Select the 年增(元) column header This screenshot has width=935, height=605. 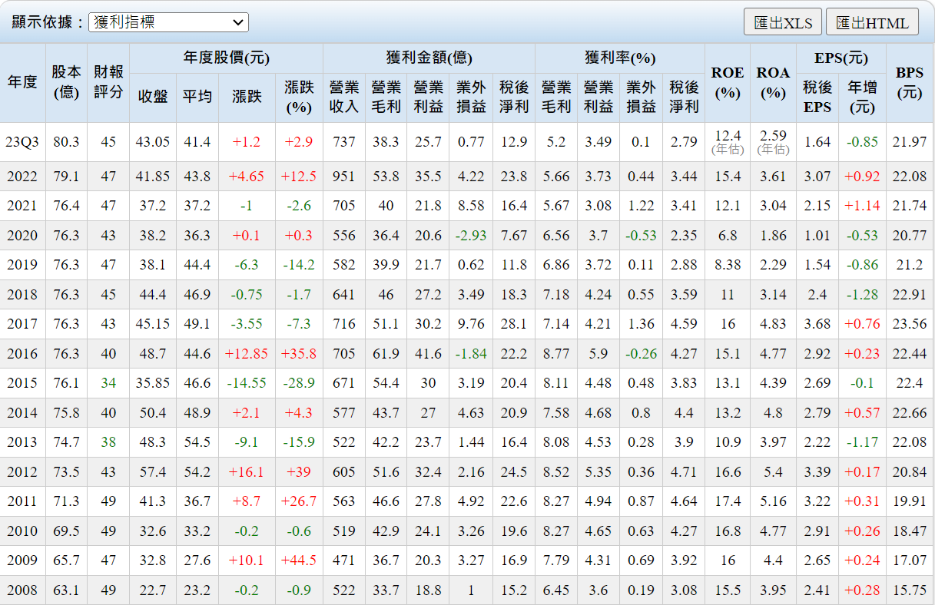[x=862, y=97]
